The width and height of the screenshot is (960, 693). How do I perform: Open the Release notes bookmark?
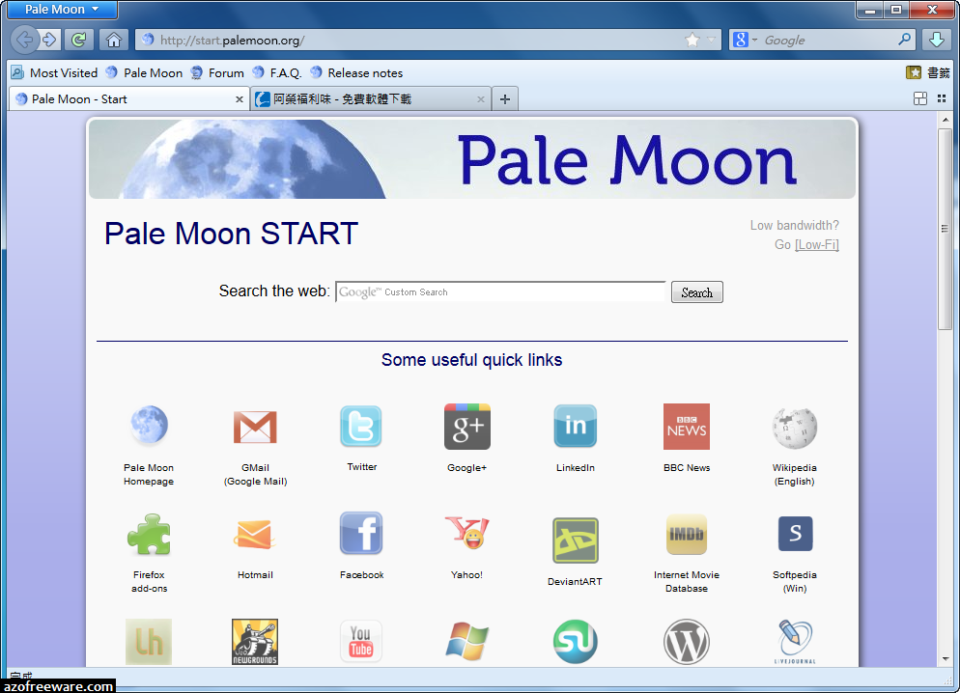coord(356,72)
